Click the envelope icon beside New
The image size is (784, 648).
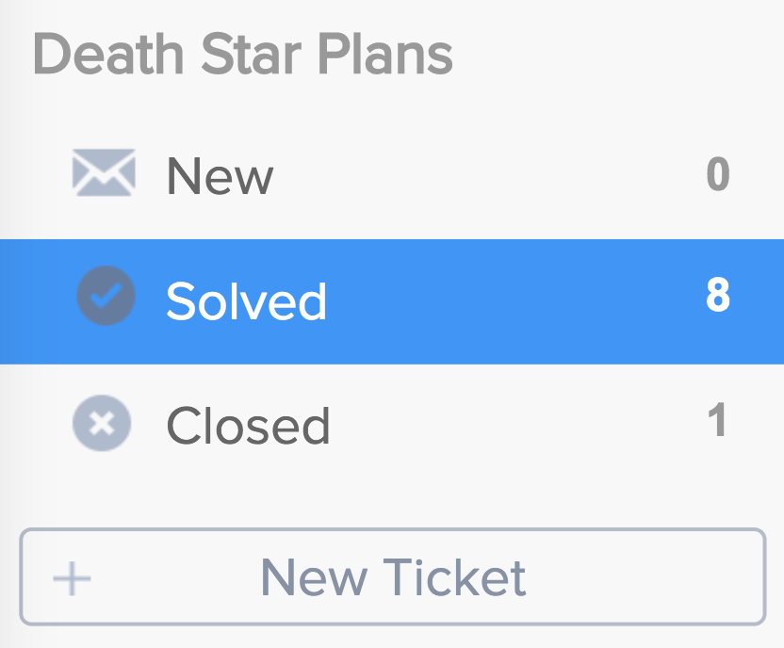click(104, 172)
